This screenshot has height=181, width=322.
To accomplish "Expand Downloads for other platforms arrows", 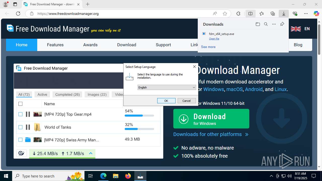I will [247, 134].
